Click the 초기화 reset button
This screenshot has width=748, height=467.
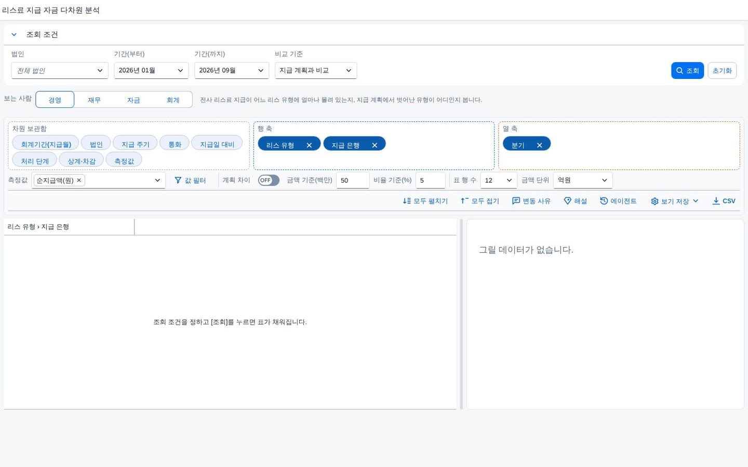pyautogui.click(x=722, y=71)
